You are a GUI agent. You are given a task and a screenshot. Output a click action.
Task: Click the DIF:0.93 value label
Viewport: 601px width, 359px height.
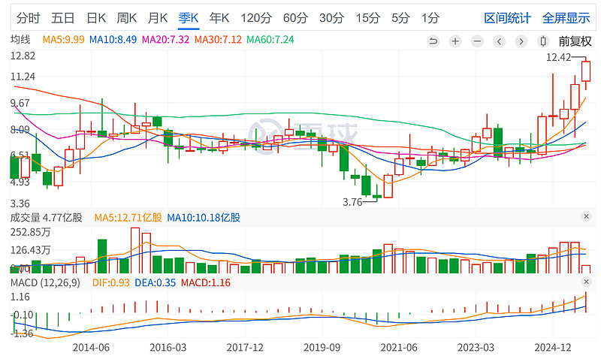[x=110, y=282]
